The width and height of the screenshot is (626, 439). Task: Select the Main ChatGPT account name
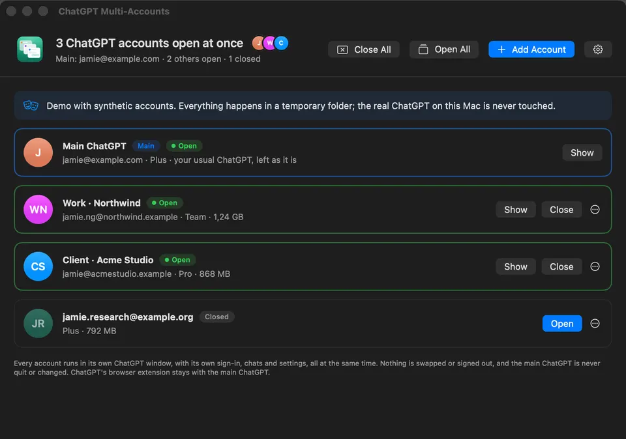tap(94, 147)
